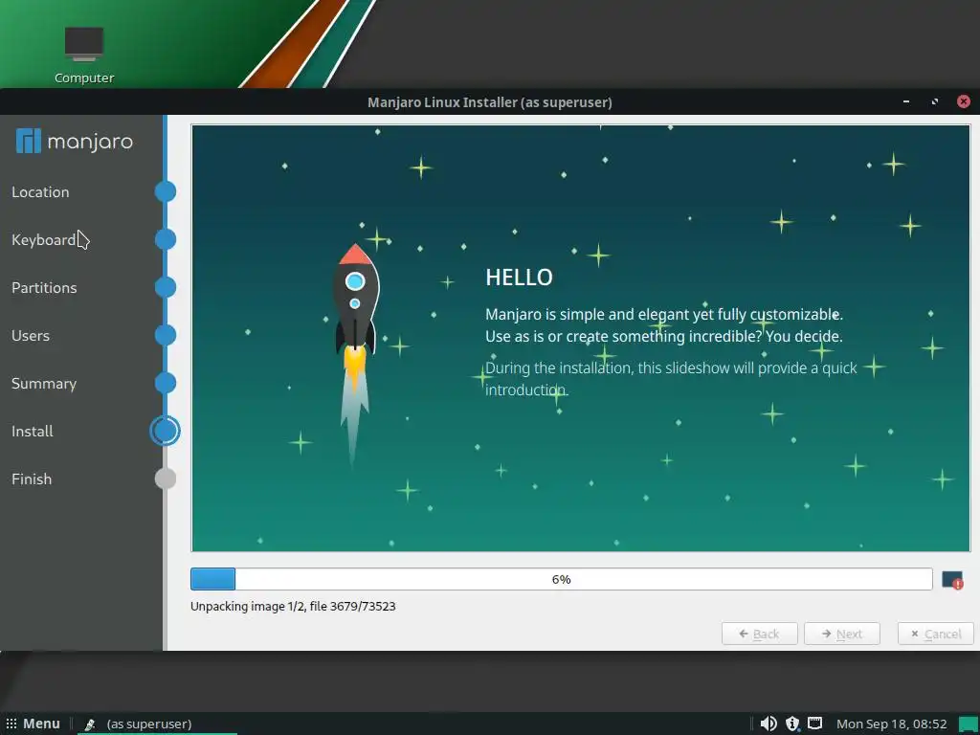Click the installer window title bar text

click(x=489, y=101)
